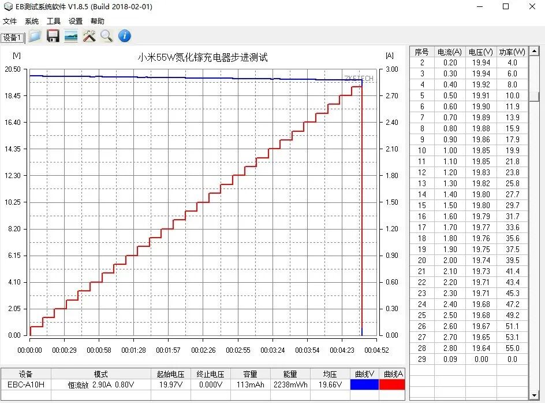Image resolution: width=545 pixels, height=403 pixels.
Task: Click the 19.80 voltage cell in row 14
Action: 481,194
